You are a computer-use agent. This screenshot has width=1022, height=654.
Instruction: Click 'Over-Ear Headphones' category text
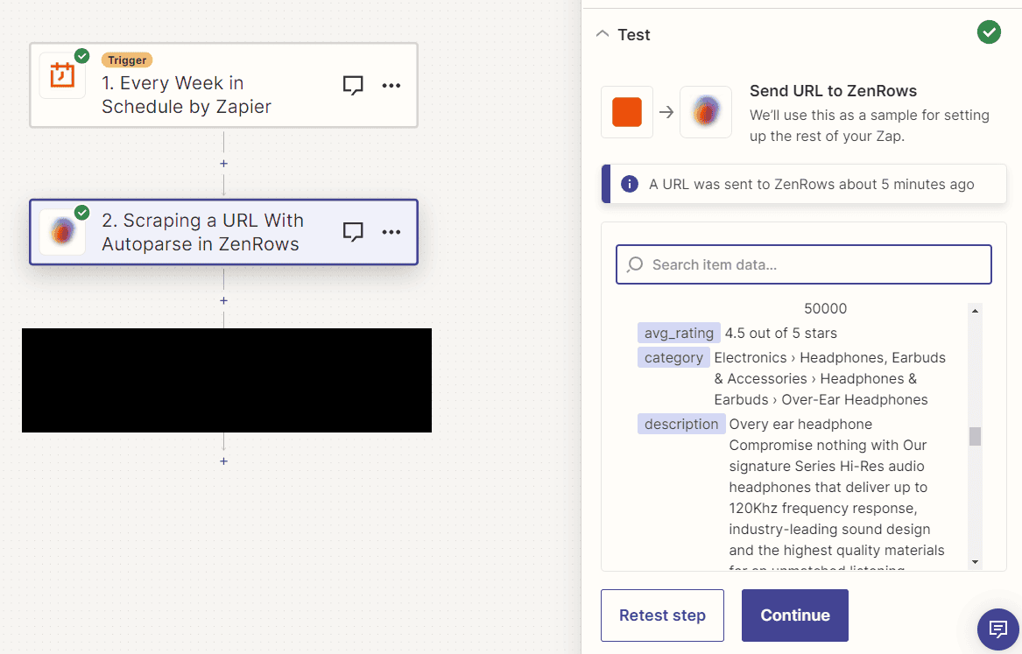[855, 399]
